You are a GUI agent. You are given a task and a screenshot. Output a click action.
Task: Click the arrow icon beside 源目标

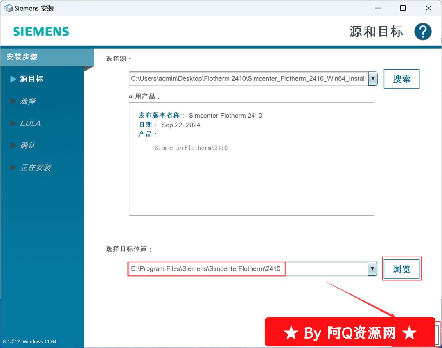click(x=13, y=79)
